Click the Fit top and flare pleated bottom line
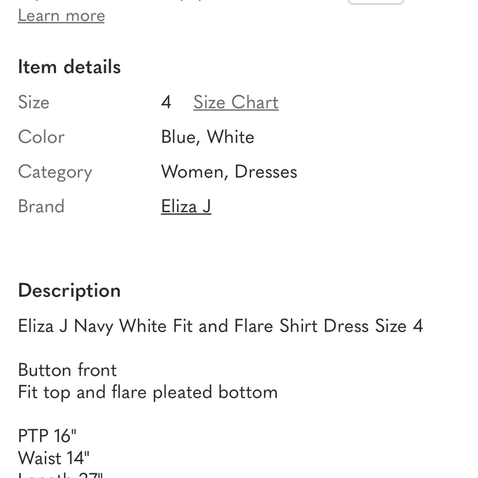 (x=148, y=392)
